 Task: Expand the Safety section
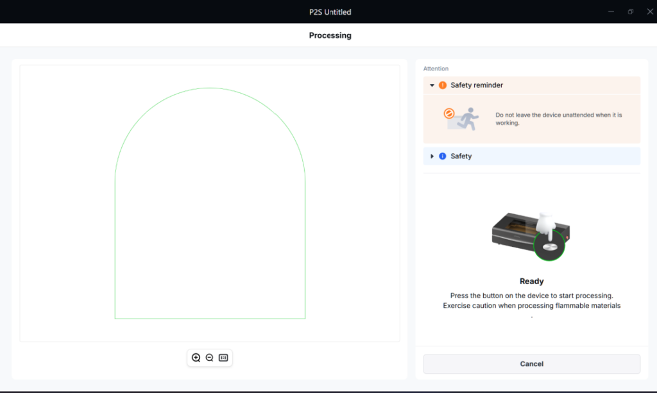point(432,156)
